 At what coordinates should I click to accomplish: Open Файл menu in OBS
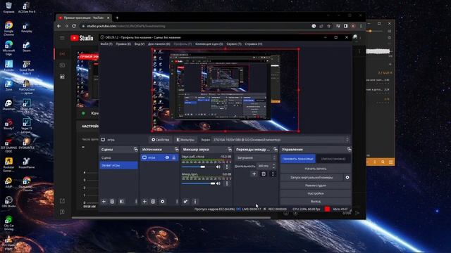[106, 44]
